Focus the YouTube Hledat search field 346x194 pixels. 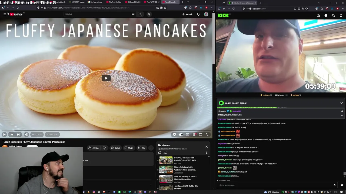click(x=99, y=14)
